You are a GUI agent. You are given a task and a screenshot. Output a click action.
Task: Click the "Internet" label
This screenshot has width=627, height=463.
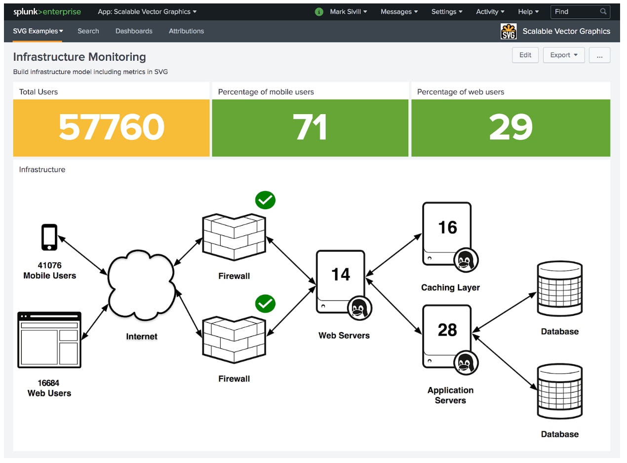click(x=142, y=337)
